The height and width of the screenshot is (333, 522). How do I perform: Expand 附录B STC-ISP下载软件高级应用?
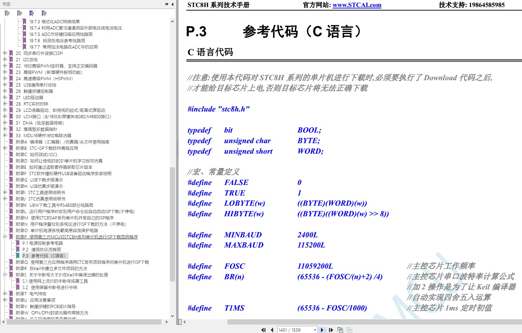pyautogui.click(x=5, y=148)
